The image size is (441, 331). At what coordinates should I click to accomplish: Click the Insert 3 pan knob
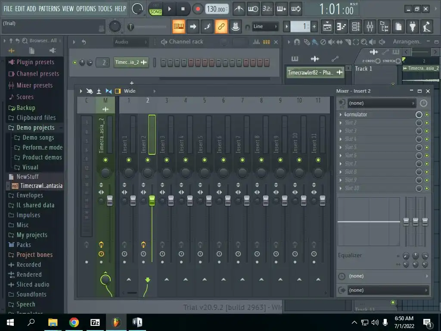167,172
